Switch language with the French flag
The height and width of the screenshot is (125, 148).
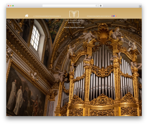115,16
